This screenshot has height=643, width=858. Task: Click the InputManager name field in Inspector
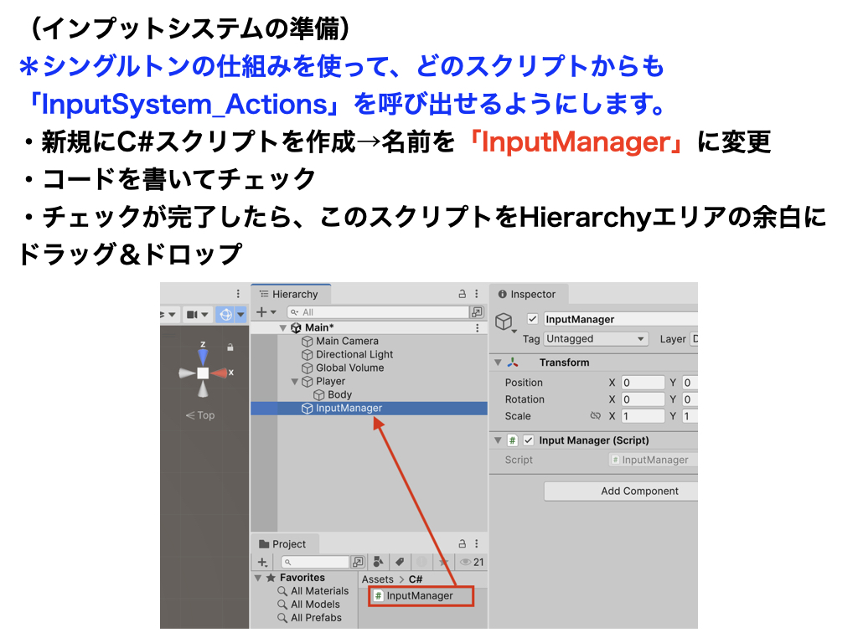tap(621, 319)
